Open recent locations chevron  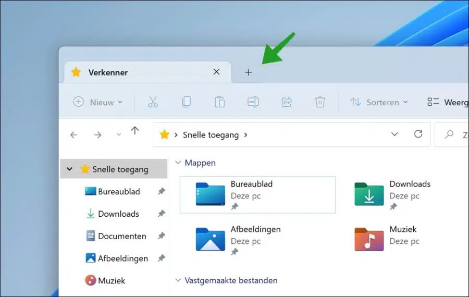(119, 134)
